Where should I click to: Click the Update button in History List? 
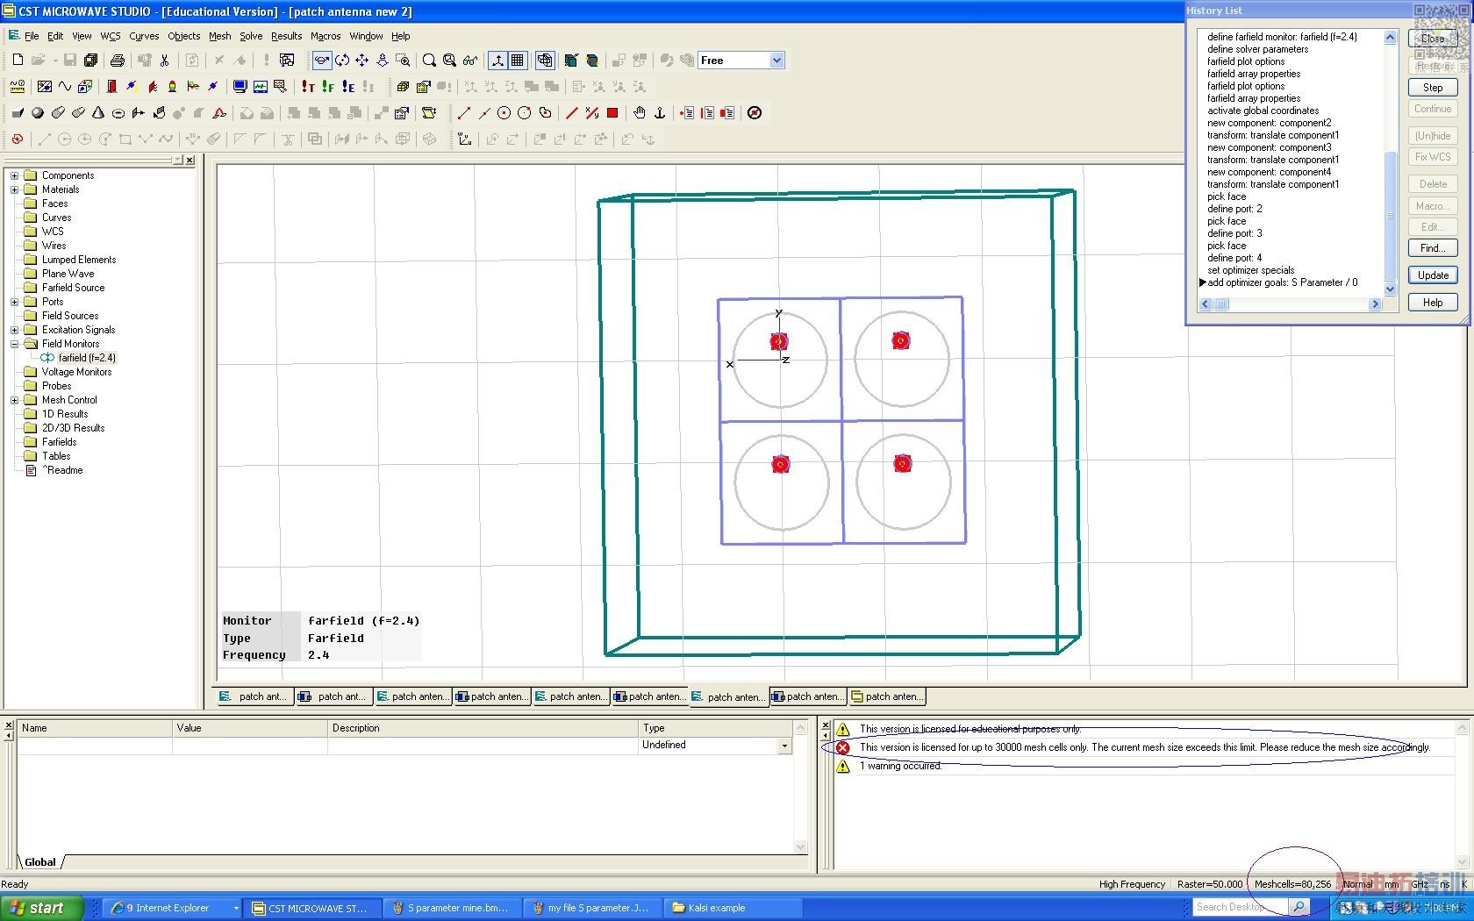coord(1432,275)
